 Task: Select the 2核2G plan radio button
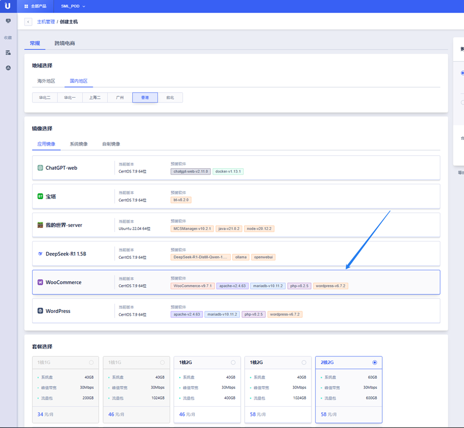[374, 362]
